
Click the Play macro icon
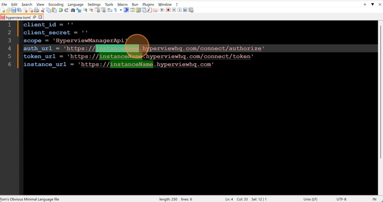click(179, 10)
